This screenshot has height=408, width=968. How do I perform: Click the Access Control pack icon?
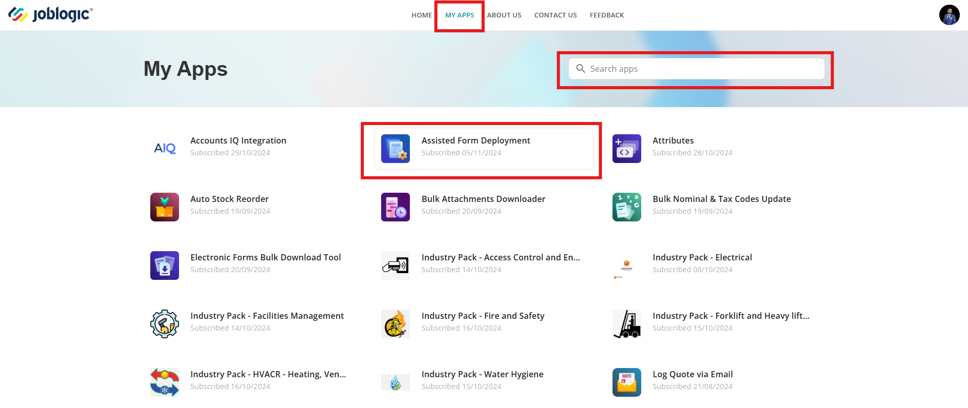(x=396, y=266)
